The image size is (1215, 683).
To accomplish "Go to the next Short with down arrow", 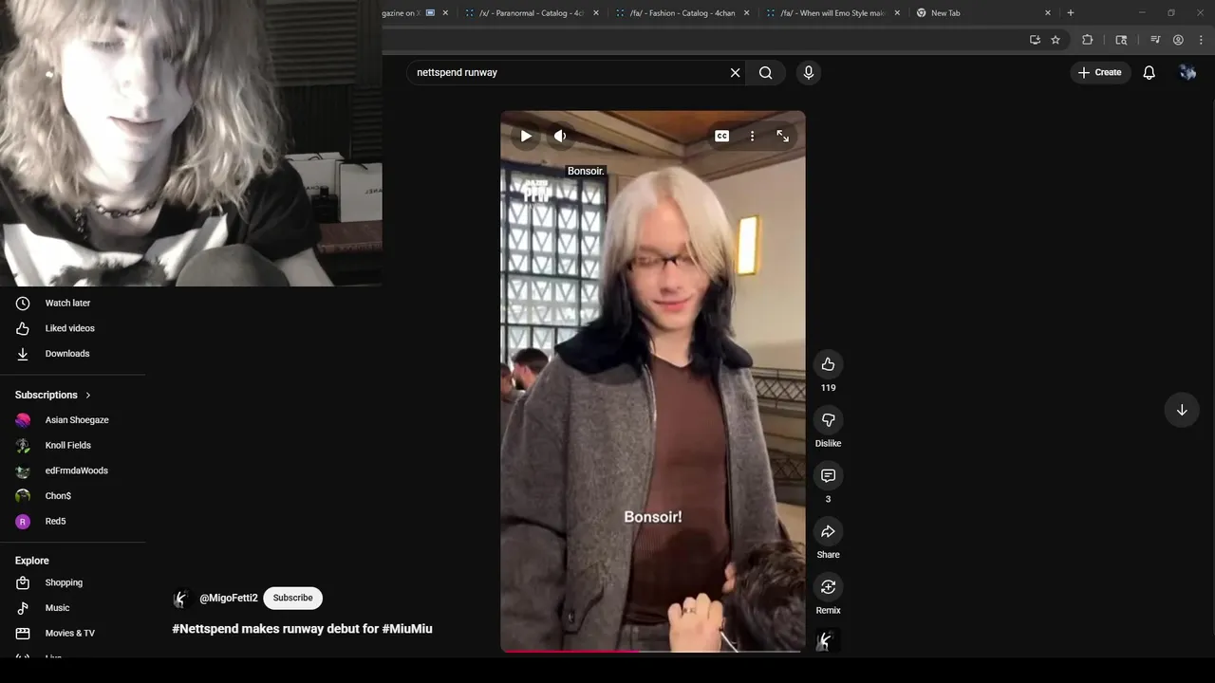I will 1182,410.
